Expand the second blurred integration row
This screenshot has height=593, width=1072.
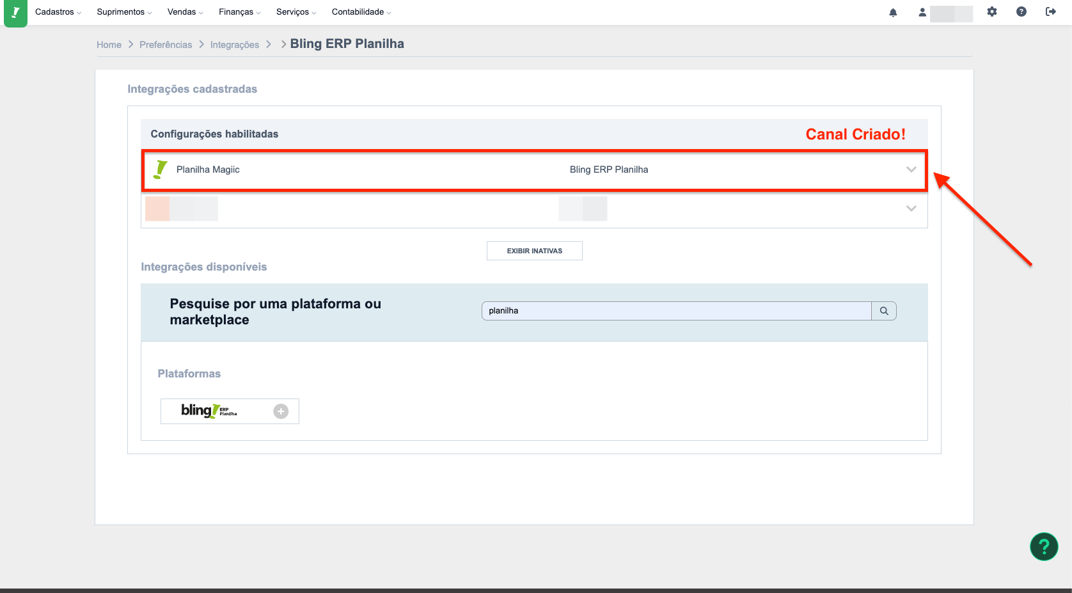tap(911, 209)
